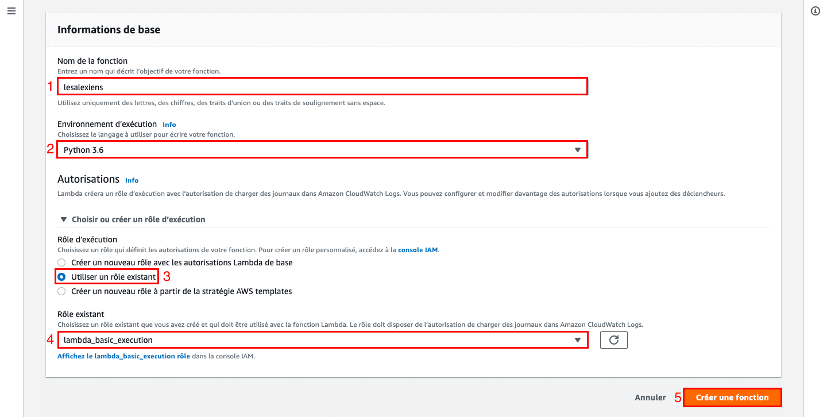Open Info link beside Autorisations
This screenshot has width=827, height=417.
point(132,180)
